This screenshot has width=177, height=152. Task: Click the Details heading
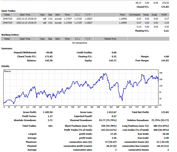[x=5, y=66]
